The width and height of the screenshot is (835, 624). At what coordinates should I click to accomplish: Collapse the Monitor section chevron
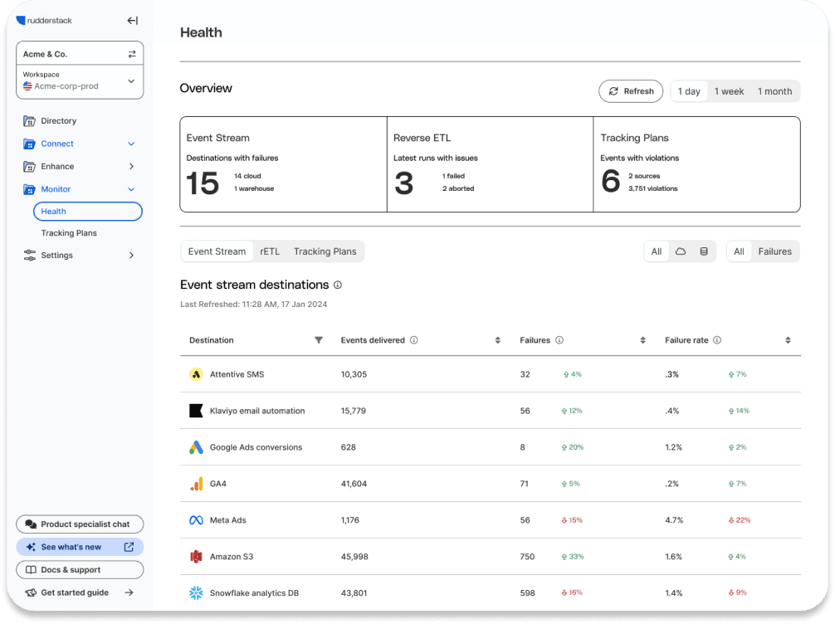tap(131, 189)
